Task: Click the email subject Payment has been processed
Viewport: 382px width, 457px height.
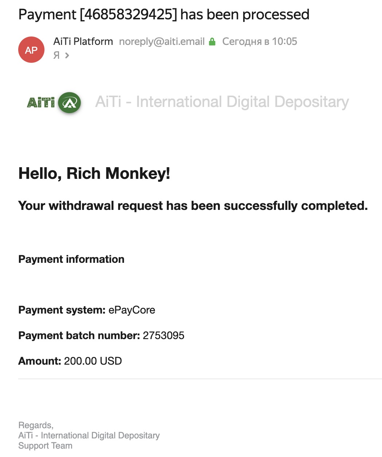Action: coord(164,15)
